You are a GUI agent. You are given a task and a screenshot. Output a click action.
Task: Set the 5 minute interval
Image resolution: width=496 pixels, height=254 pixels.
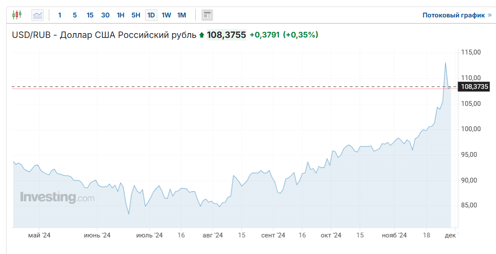pyautogui.click(x=75, y=15)
